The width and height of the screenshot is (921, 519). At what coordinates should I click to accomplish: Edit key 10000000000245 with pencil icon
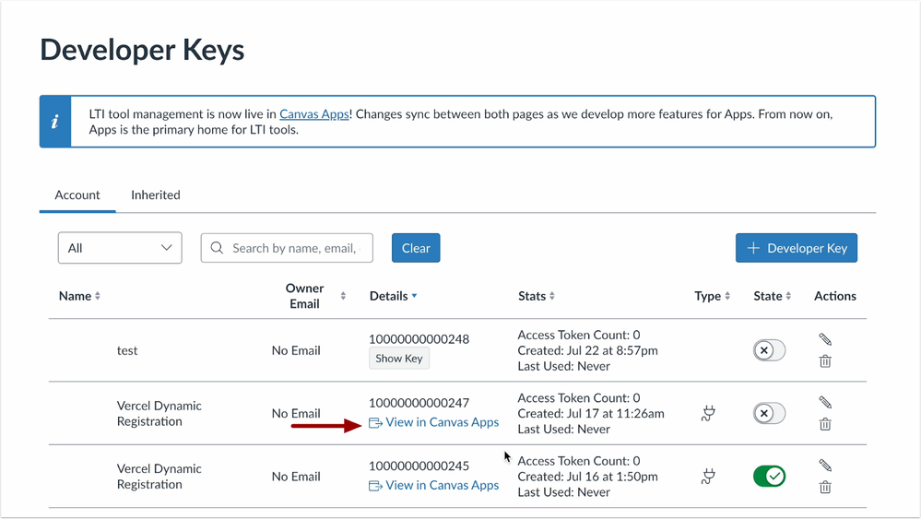[x=825, y=466]
